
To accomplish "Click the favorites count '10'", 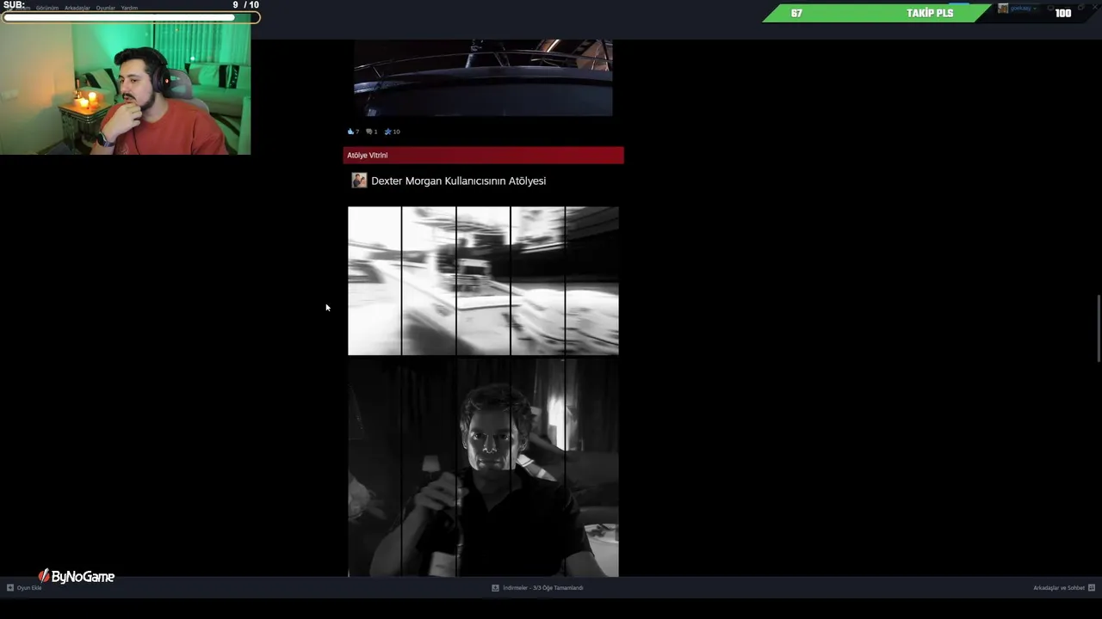I will point(396,132).
